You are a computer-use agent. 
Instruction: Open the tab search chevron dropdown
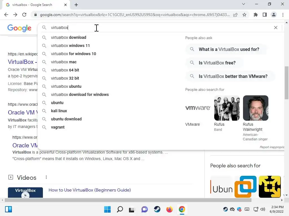click(x=244, y=4)
